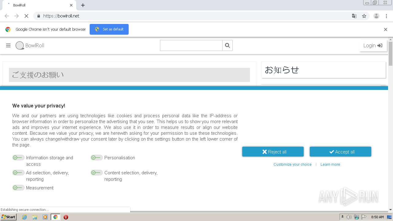Screen dimensions: 393x221
Task: Click the Action Center flag icon
Action: tap(364, 217)
